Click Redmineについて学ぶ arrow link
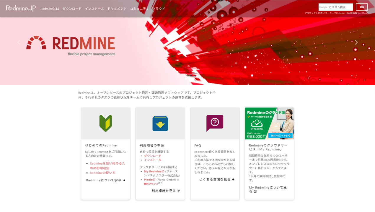This screenshot has height=212, width=375. (105, 180)
